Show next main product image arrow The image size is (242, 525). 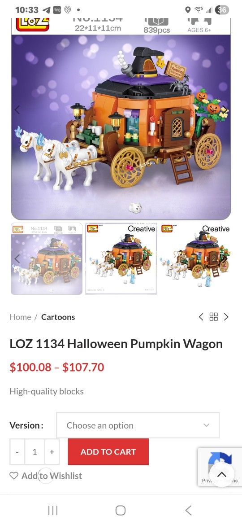click(x=225, y=109)
